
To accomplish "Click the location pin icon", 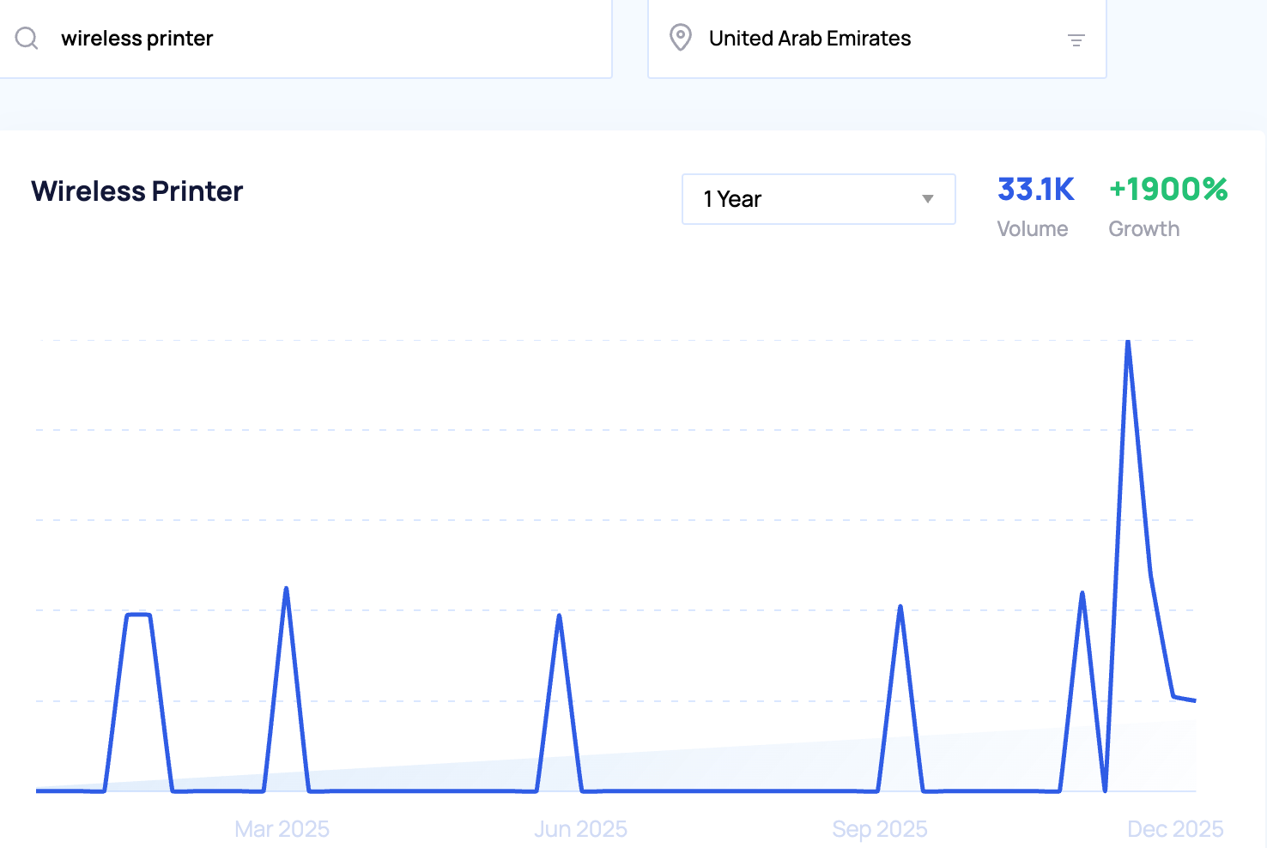I will pyautogui.click(x=680, y=38).
